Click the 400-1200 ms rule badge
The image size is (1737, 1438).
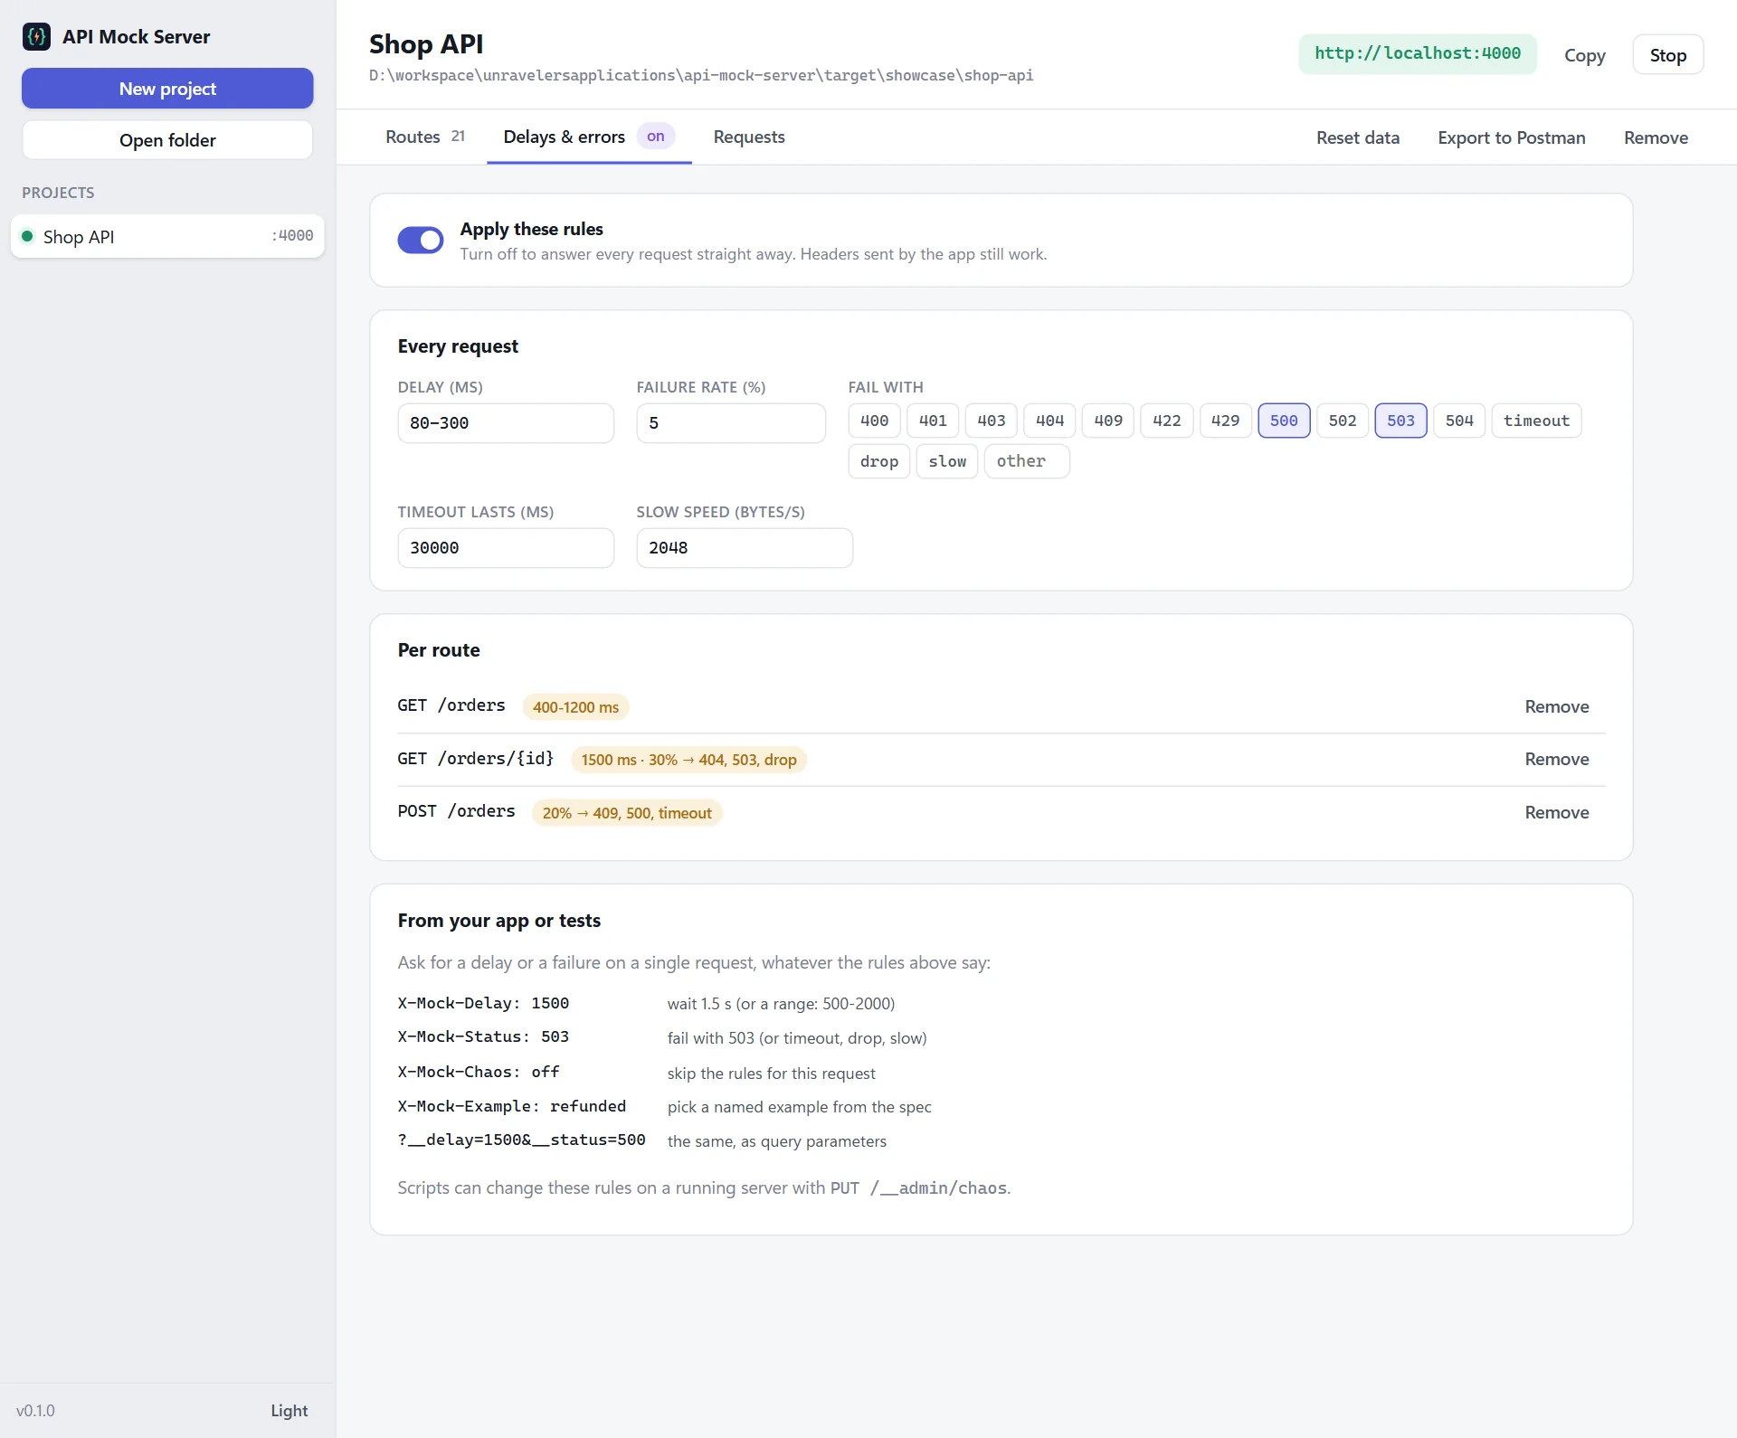pos(575,707)
